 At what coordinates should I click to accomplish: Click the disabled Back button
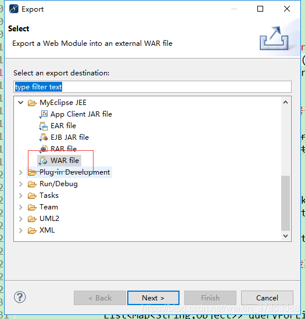(100, 298)
